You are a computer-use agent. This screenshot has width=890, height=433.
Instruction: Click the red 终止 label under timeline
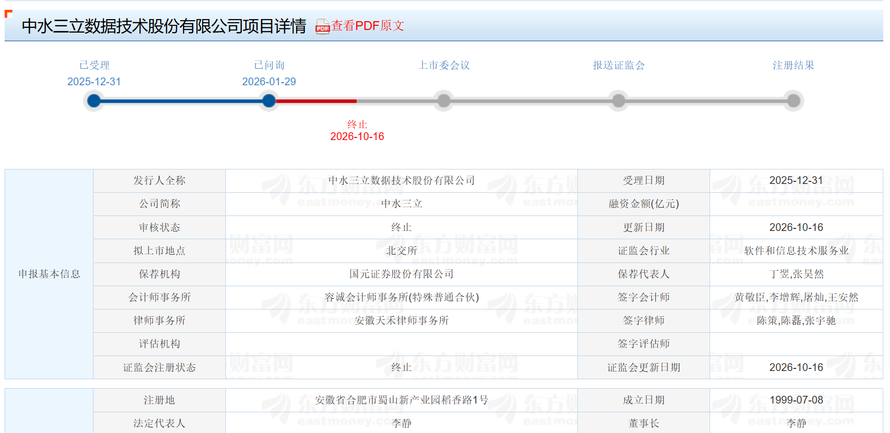coord(357,125)
